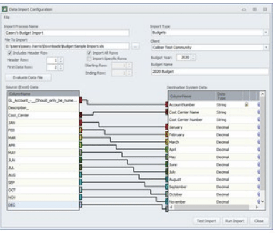Click the destination Data Type header
Image resolution: width=275 pixels, height=233 pixels.
[x=229, y=96]
